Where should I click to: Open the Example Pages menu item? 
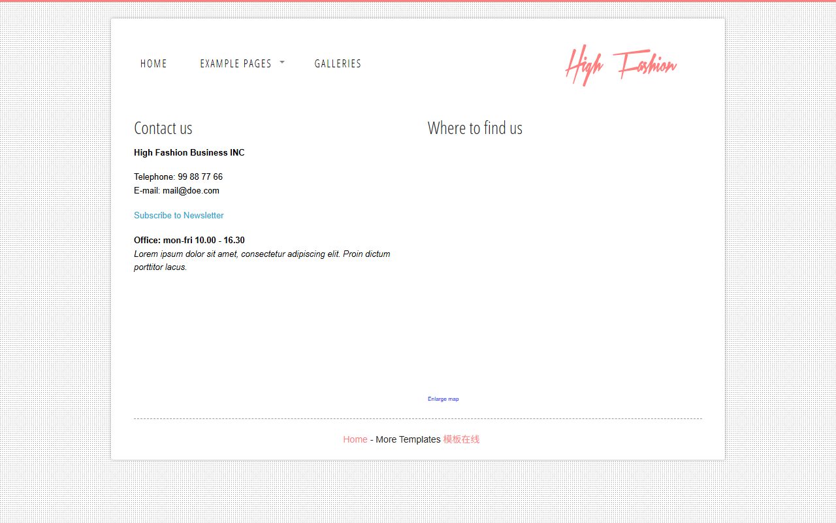point(236,63)
